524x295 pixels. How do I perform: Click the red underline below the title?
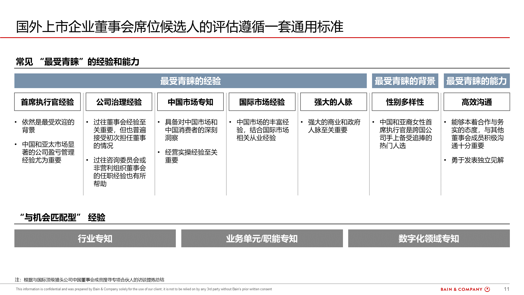(262, 37)
